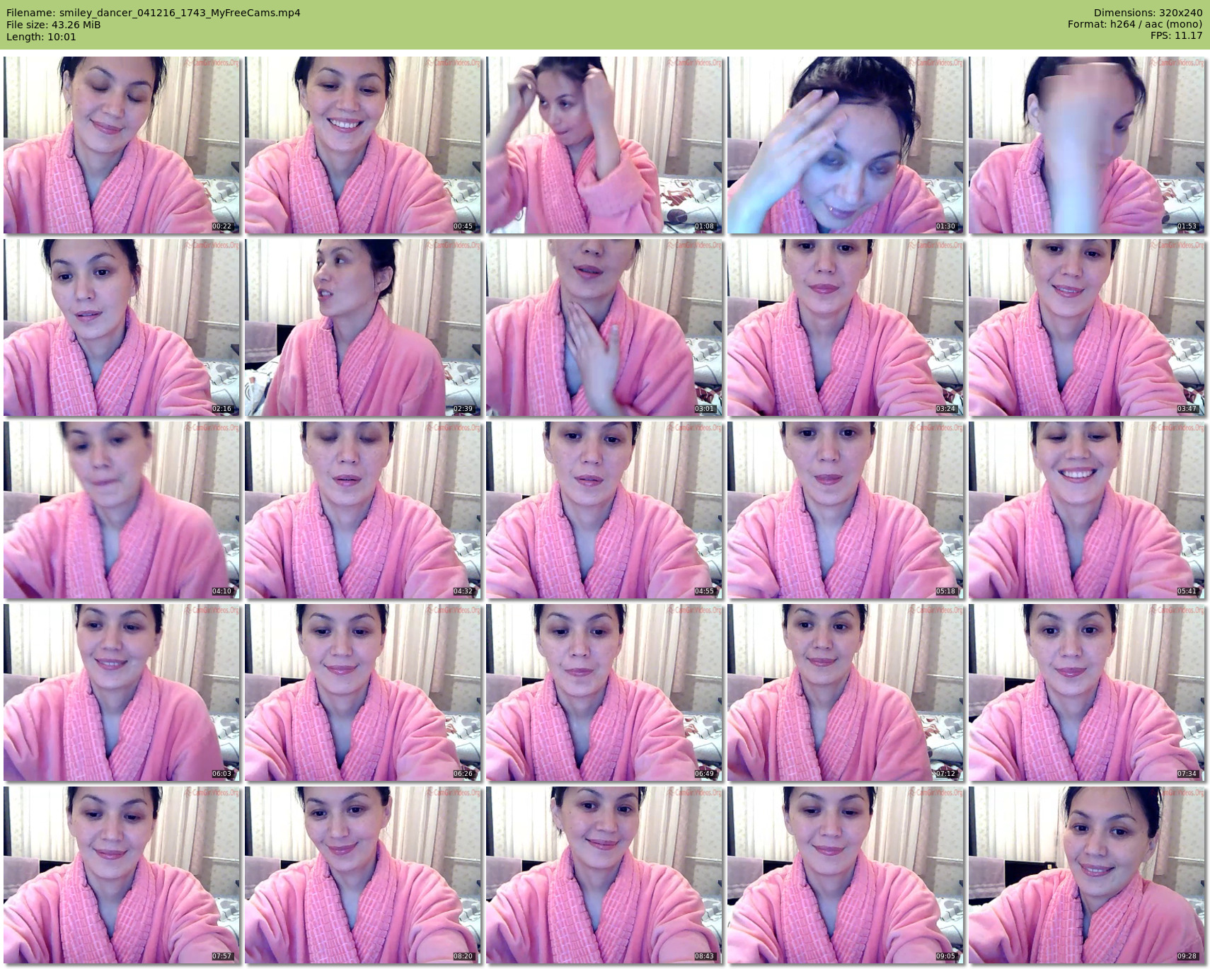
Task: Pick the thumbnail timestamped 07:34
Action: [x=1087, y=692]
